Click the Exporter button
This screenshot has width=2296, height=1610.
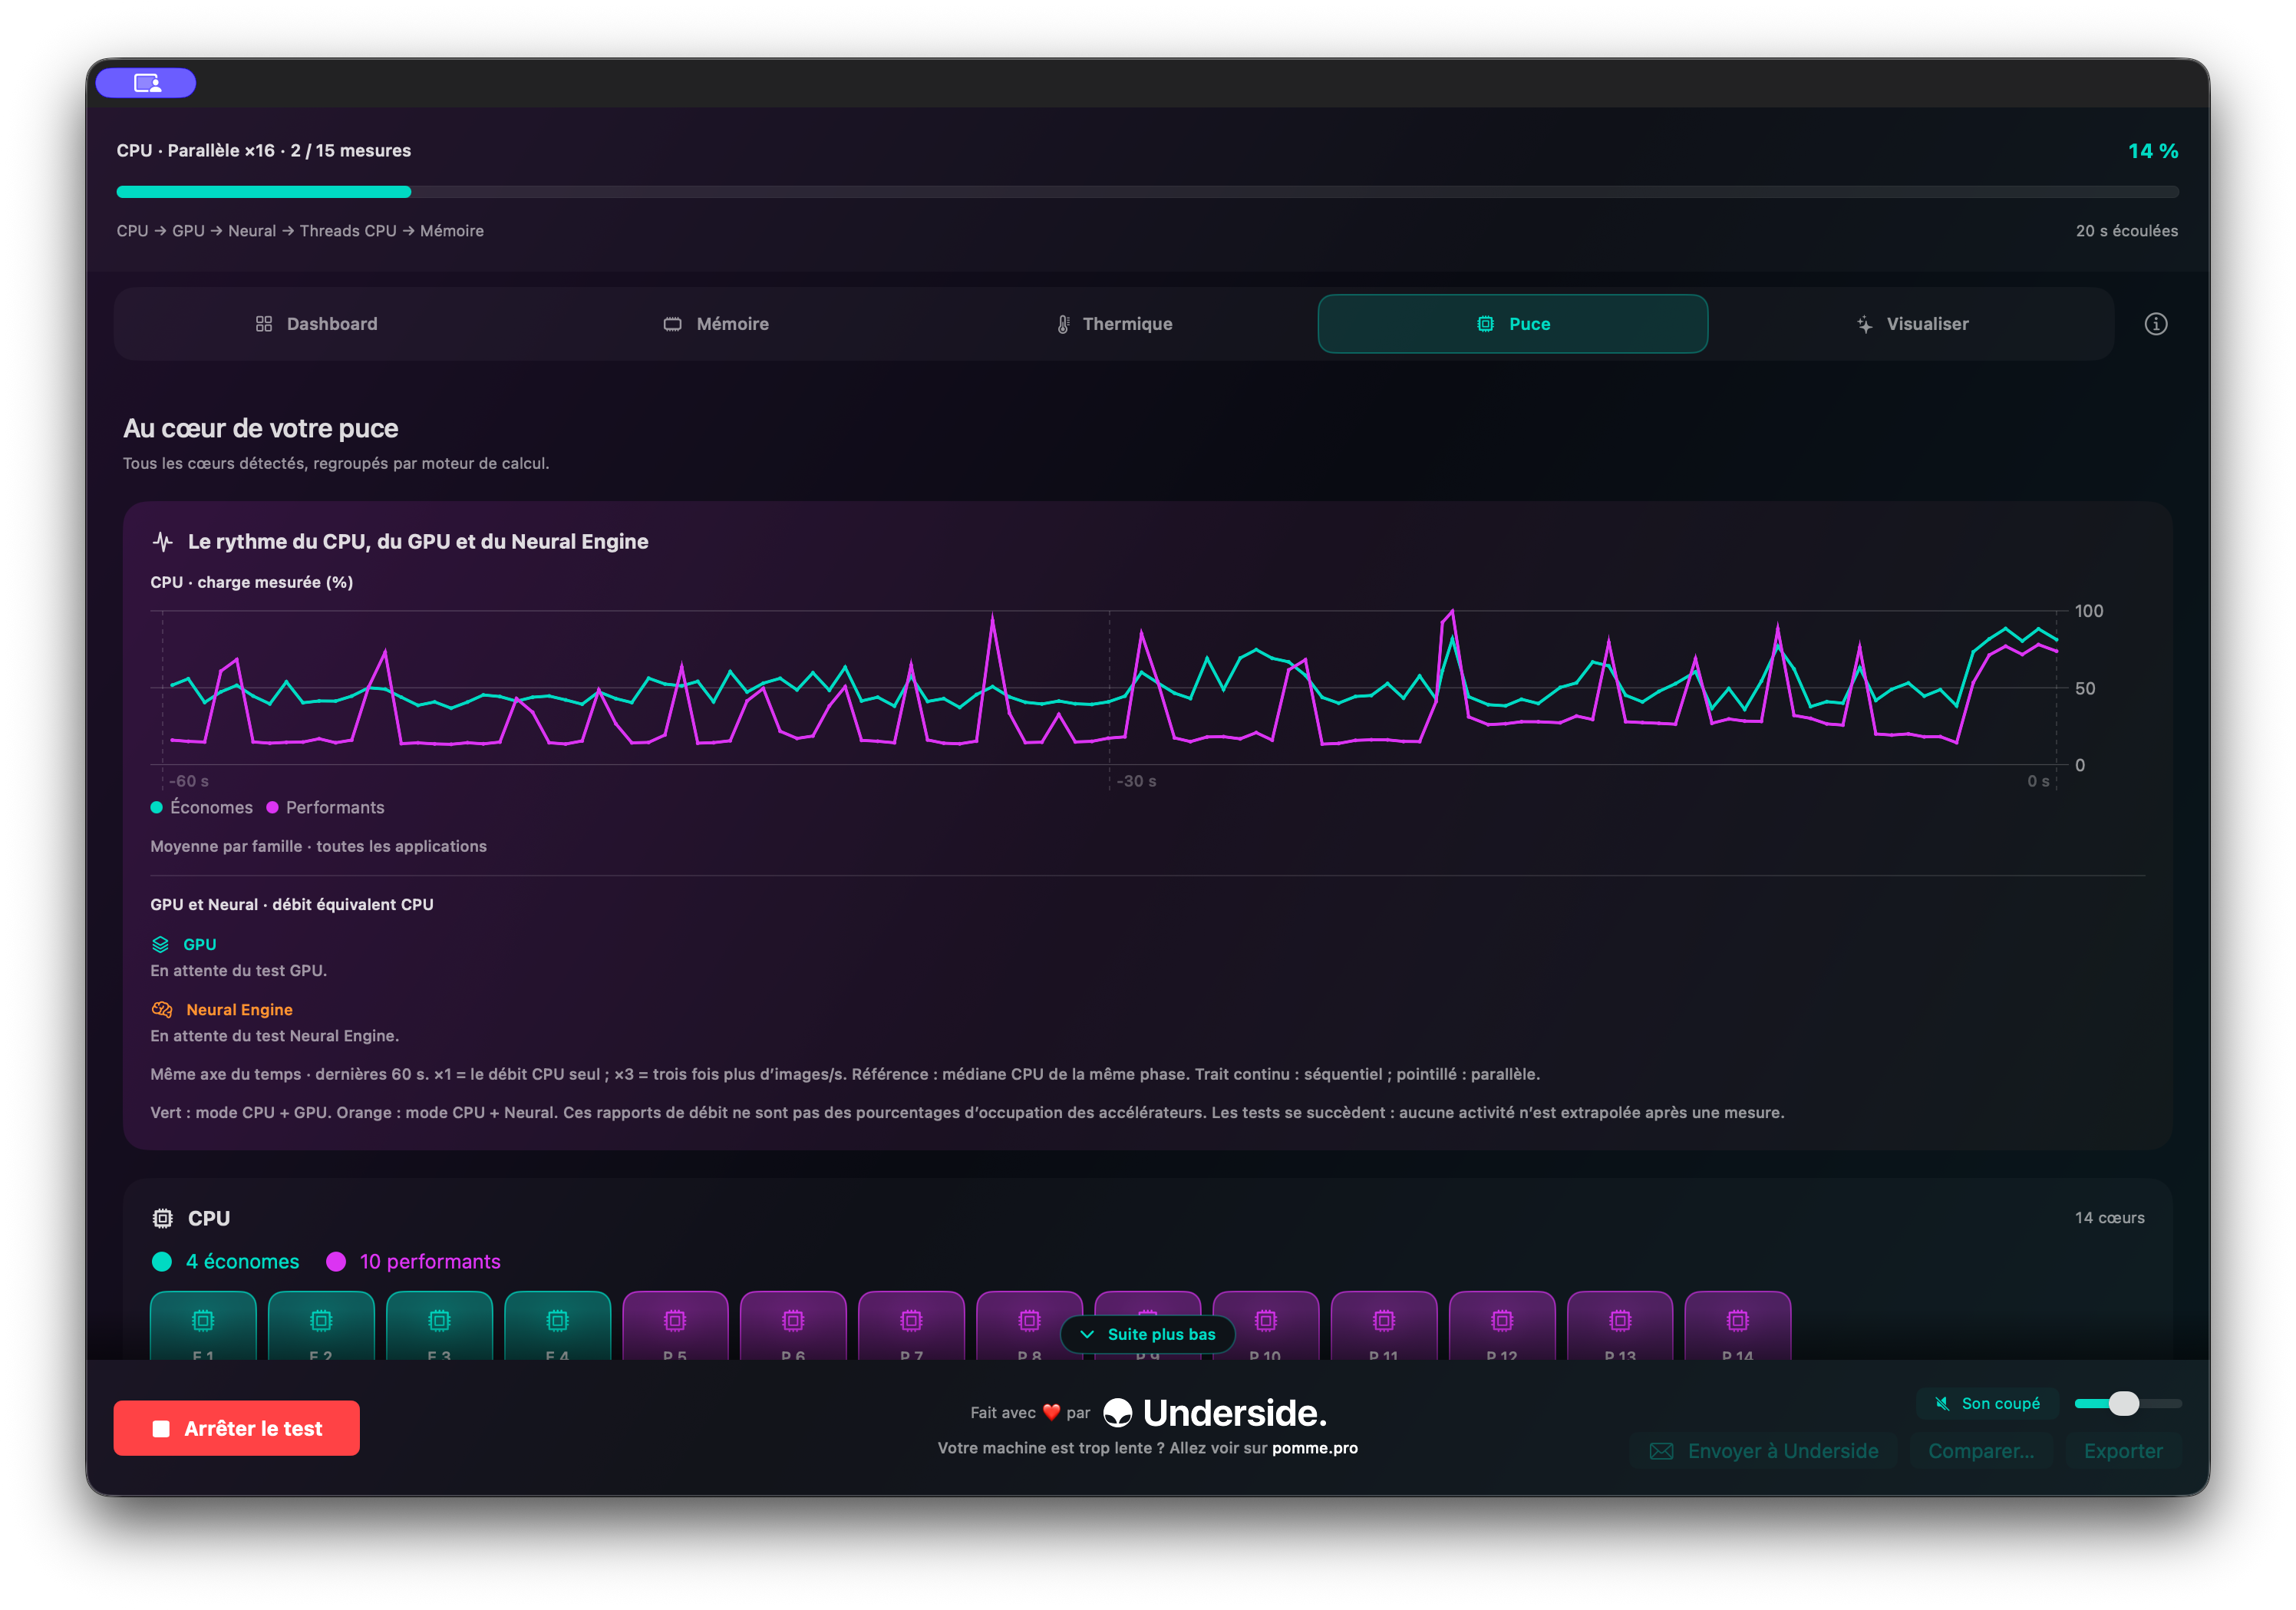pyautogui.click(x=2123, y=1452)
